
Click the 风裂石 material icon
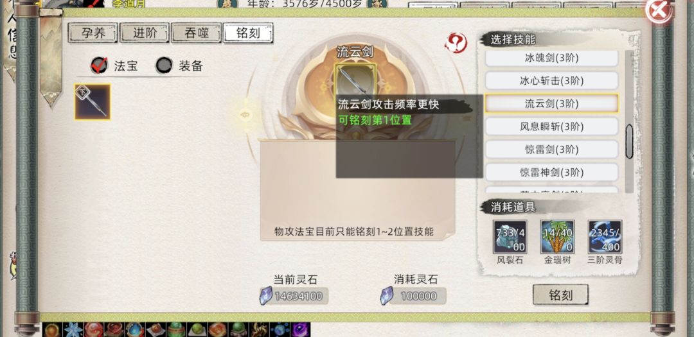510,237
